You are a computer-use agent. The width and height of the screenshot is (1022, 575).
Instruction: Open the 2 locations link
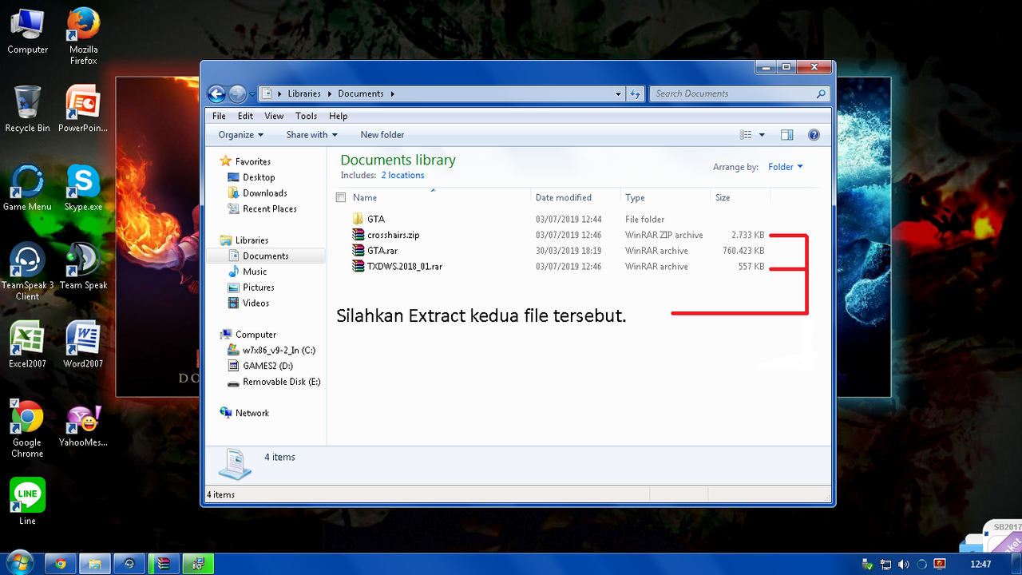point(402,176)
